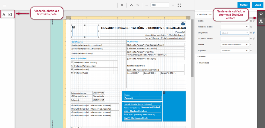Toggle the checkbox beside Záložka
This screenshot has height=128, width=265.
coord(251,21)
